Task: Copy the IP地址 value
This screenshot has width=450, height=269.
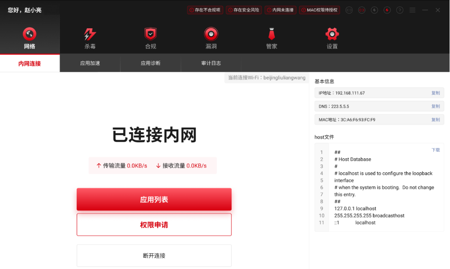Action: click(435, 93)
